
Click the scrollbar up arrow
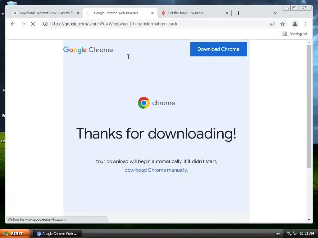tap(309, 42)
